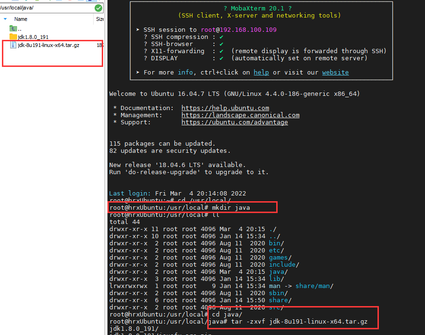This screenshot has height=335, width=425.
Task: Click the "share/man/" symlink target in the listing
Action: click(314, 286)
